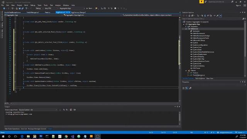Click the Categorized icon in the Properties panel
The height and width of the screenshot is (139, 247).
pyautogui.click(x=184, y=88)
